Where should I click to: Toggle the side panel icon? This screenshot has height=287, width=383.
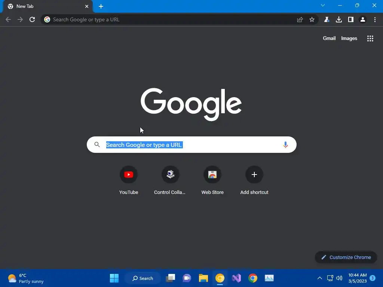click(x=351, y=19)
